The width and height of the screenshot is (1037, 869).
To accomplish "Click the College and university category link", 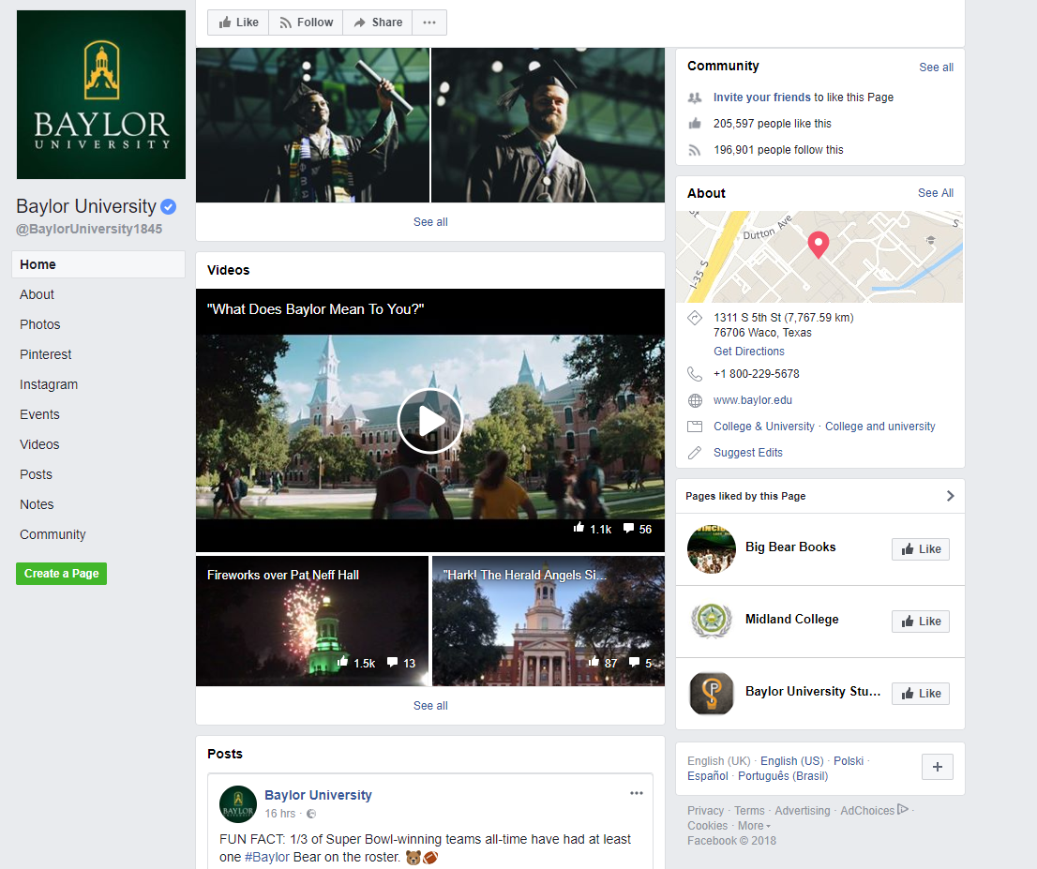I will coord(879,427).
